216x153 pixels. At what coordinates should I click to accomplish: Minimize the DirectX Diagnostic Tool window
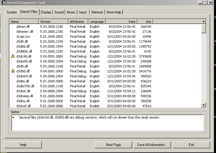[x=200, y=2]
